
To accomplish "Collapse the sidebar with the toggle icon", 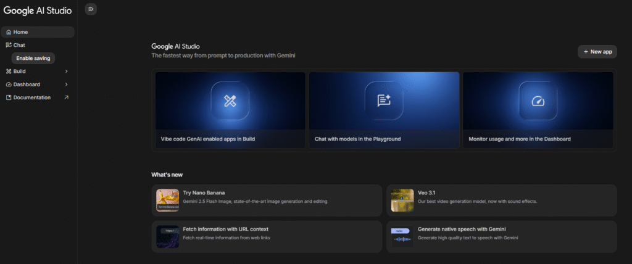I will pyautogui.click(x=91, y=9).
